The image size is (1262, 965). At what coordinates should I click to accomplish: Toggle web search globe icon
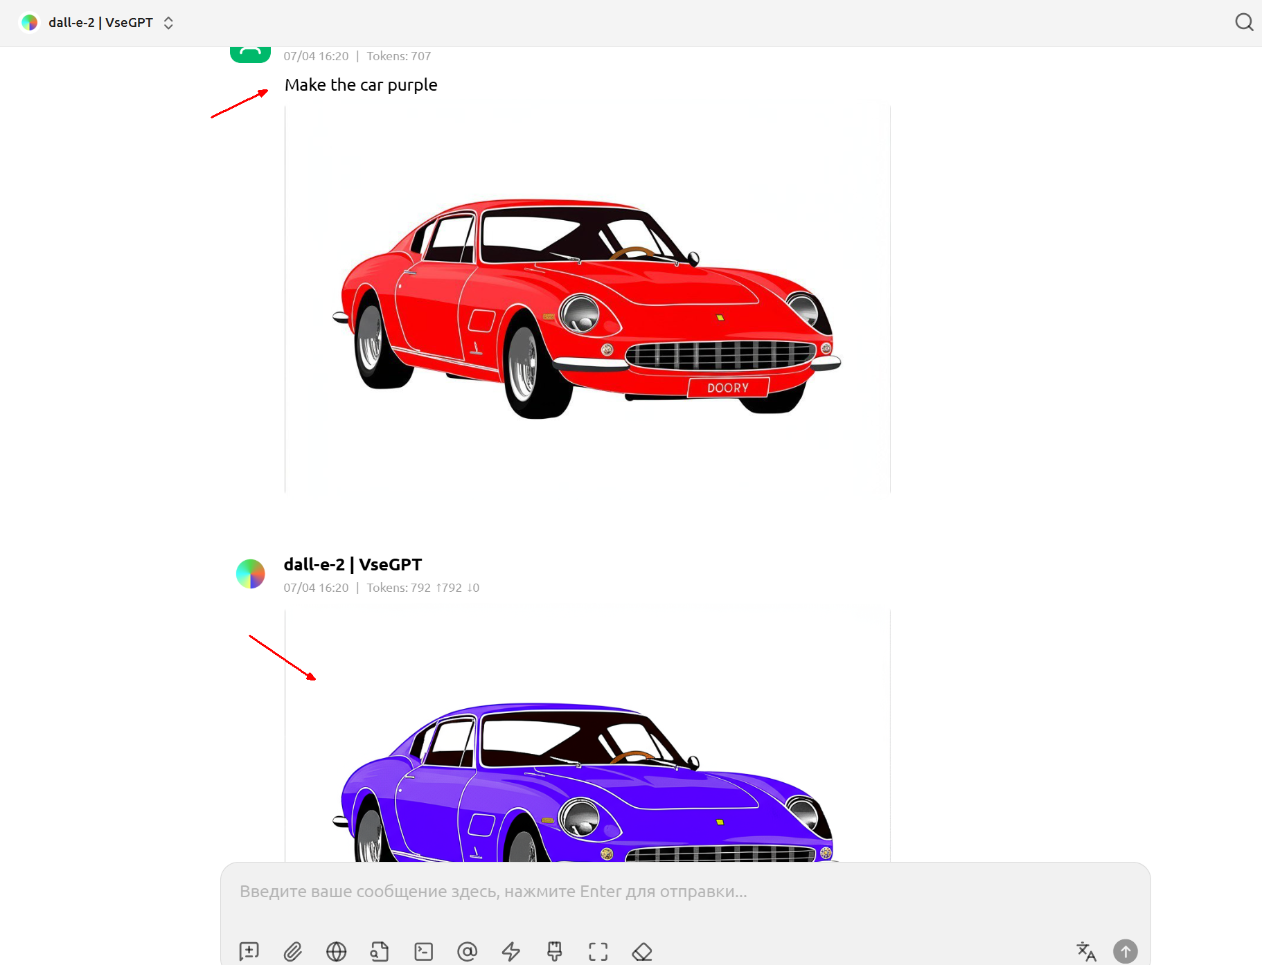coord(336,951)
